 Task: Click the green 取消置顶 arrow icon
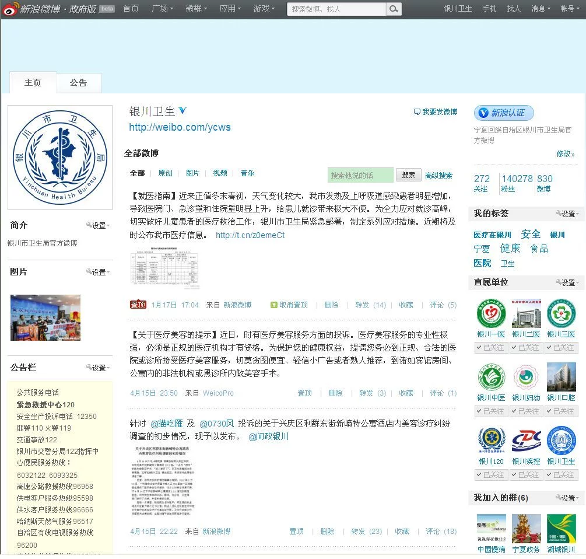coord(273,305)
